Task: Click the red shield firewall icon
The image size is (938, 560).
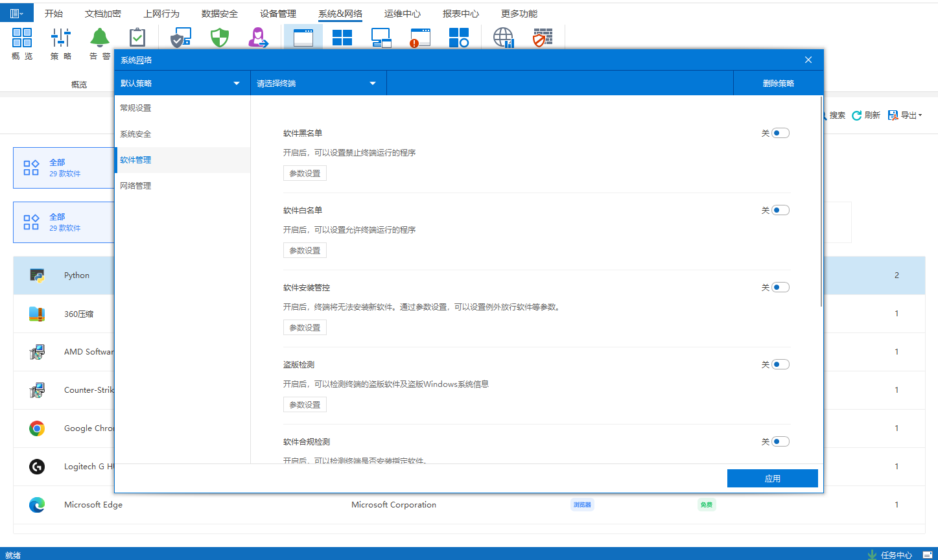Action: tap(542, 38)
